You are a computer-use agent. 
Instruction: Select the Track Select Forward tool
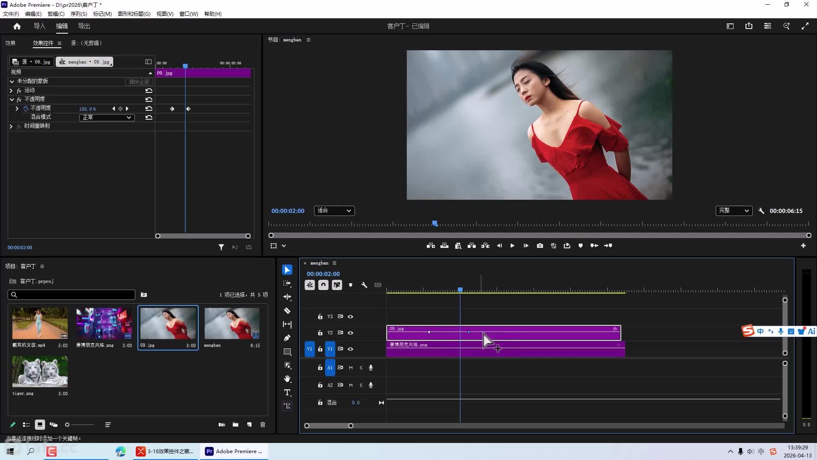coord(287,284)
